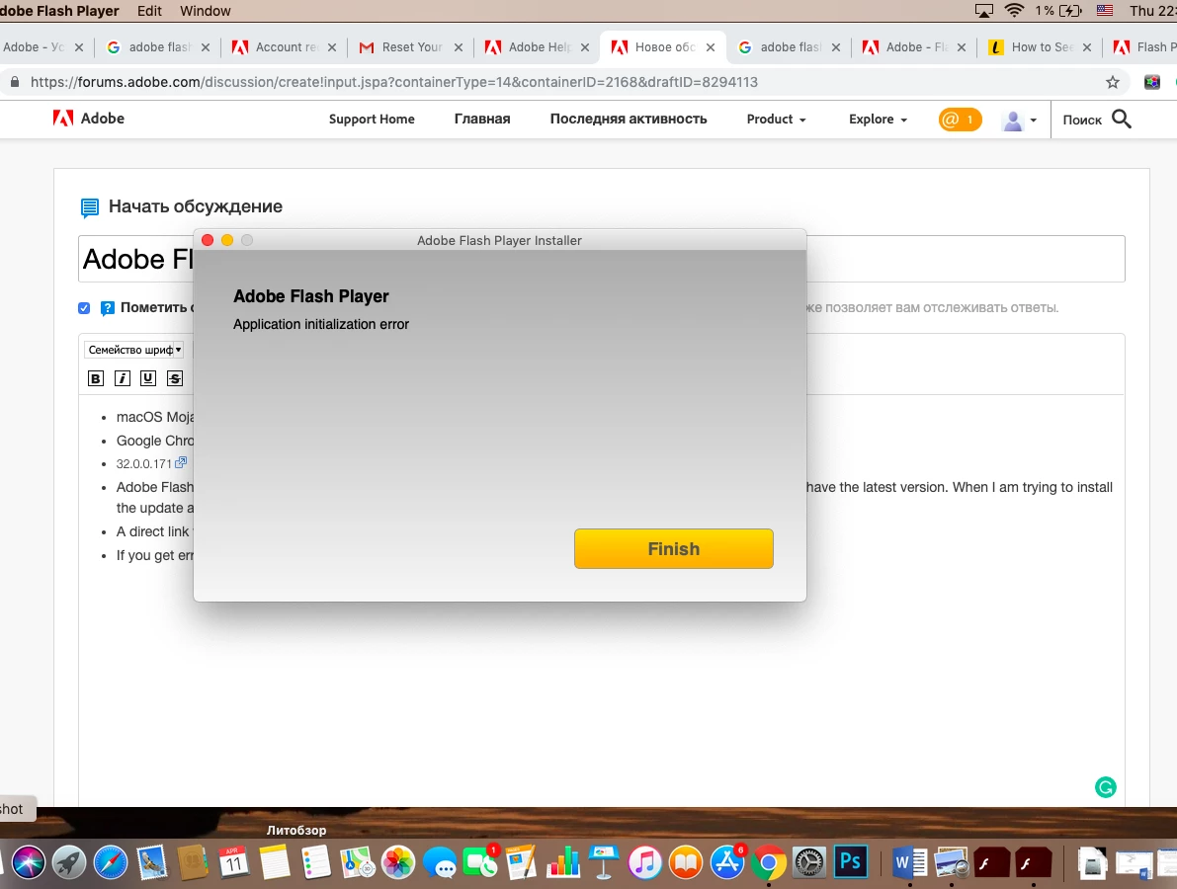Click the Finish button in Flash installer

(x=673, y=548)
